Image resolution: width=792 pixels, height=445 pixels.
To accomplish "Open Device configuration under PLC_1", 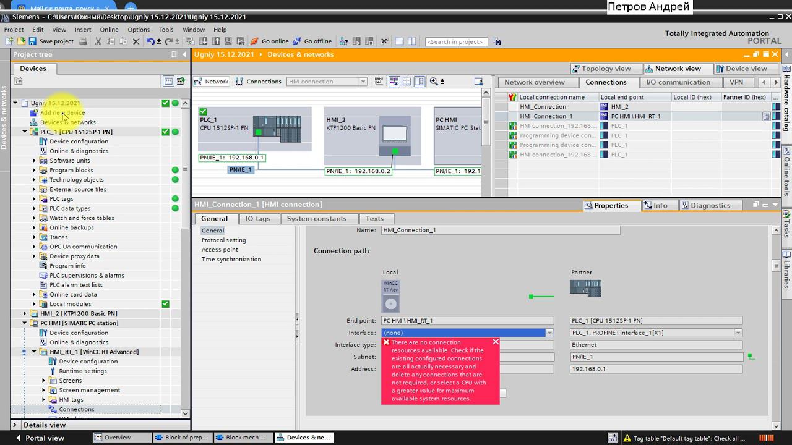I will pos(79,142).
